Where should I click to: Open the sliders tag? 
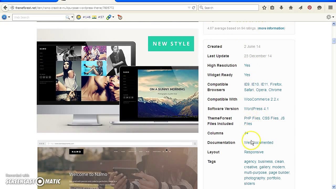(249, 183)
